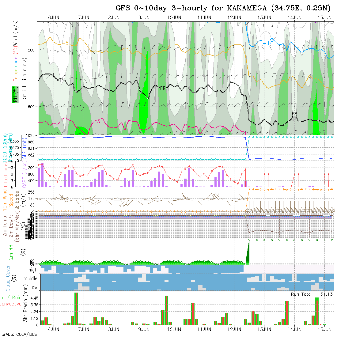Image resolution: width=337 pixels, height=337 pixels.
Task: Click the 15JUN label on top axis
Action: click(324, 17)
